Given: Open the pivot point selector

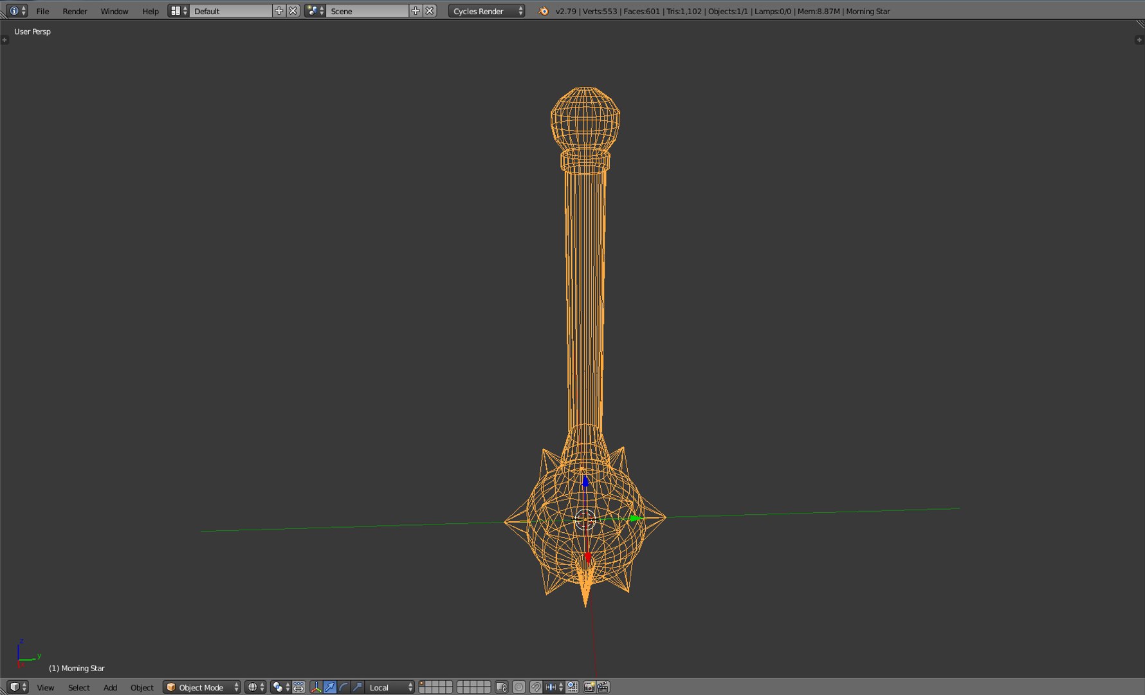Looking at the screenshot, I should [281, 687].
